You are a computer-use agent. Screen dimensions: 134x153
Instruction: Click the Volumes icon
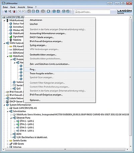(11, 147)
